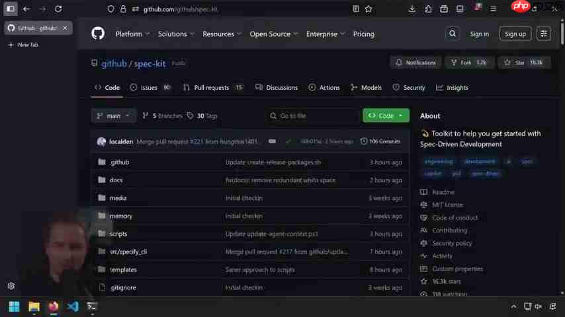Open the docs folder
The width and height of the screenshot is (565, 317).
point(116,180)
